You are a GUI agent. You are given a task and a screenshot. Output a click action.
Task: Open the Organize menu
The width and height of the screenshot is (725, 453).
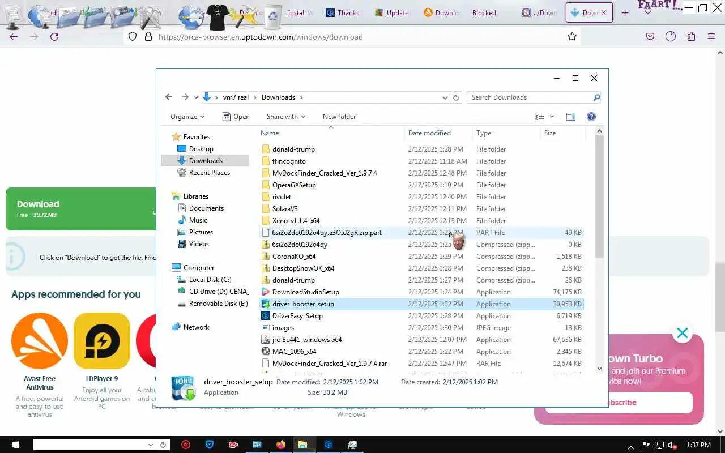tap(187, 117)
